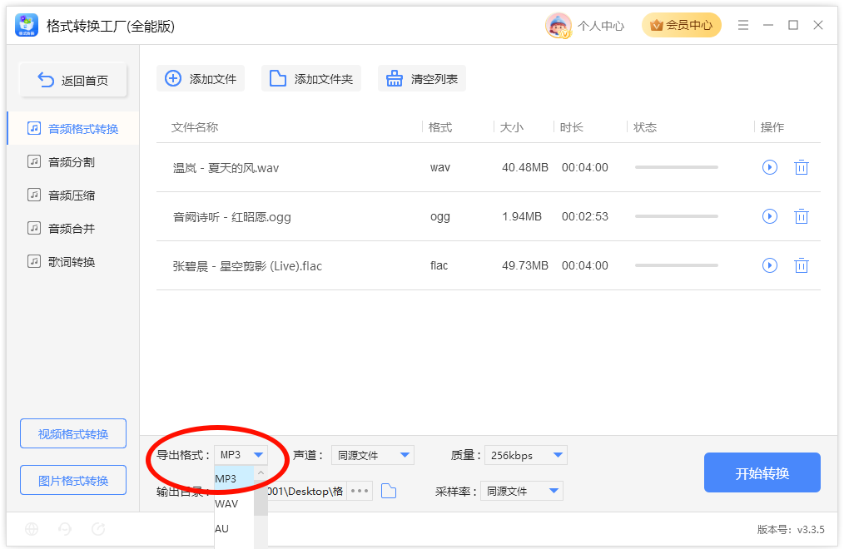Select file name 张碧晨 - 星空剪影 (Live).flac

coord(247,265)
